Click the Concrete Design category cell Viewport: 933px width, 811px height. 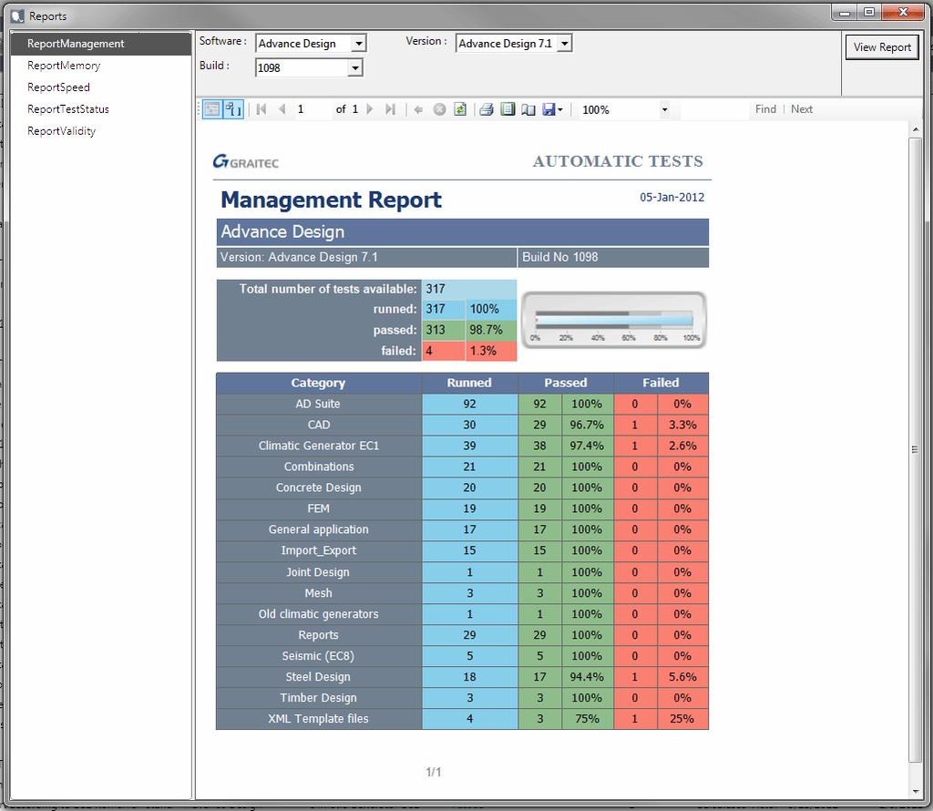point(318,488)
